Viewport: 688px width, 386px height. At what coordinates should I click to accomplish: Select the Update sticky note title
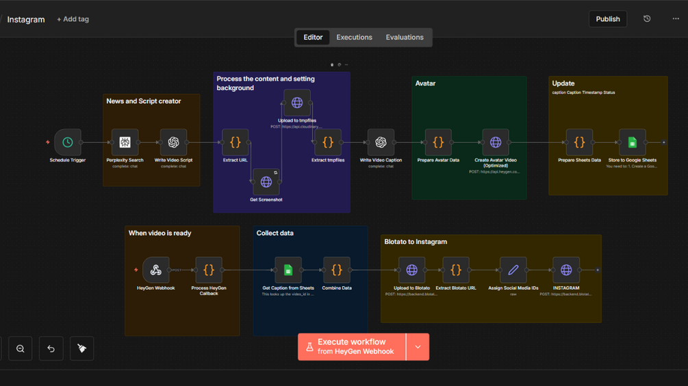563,83
